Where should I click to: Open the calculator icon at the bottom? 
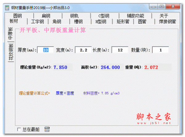coord(47,129)
